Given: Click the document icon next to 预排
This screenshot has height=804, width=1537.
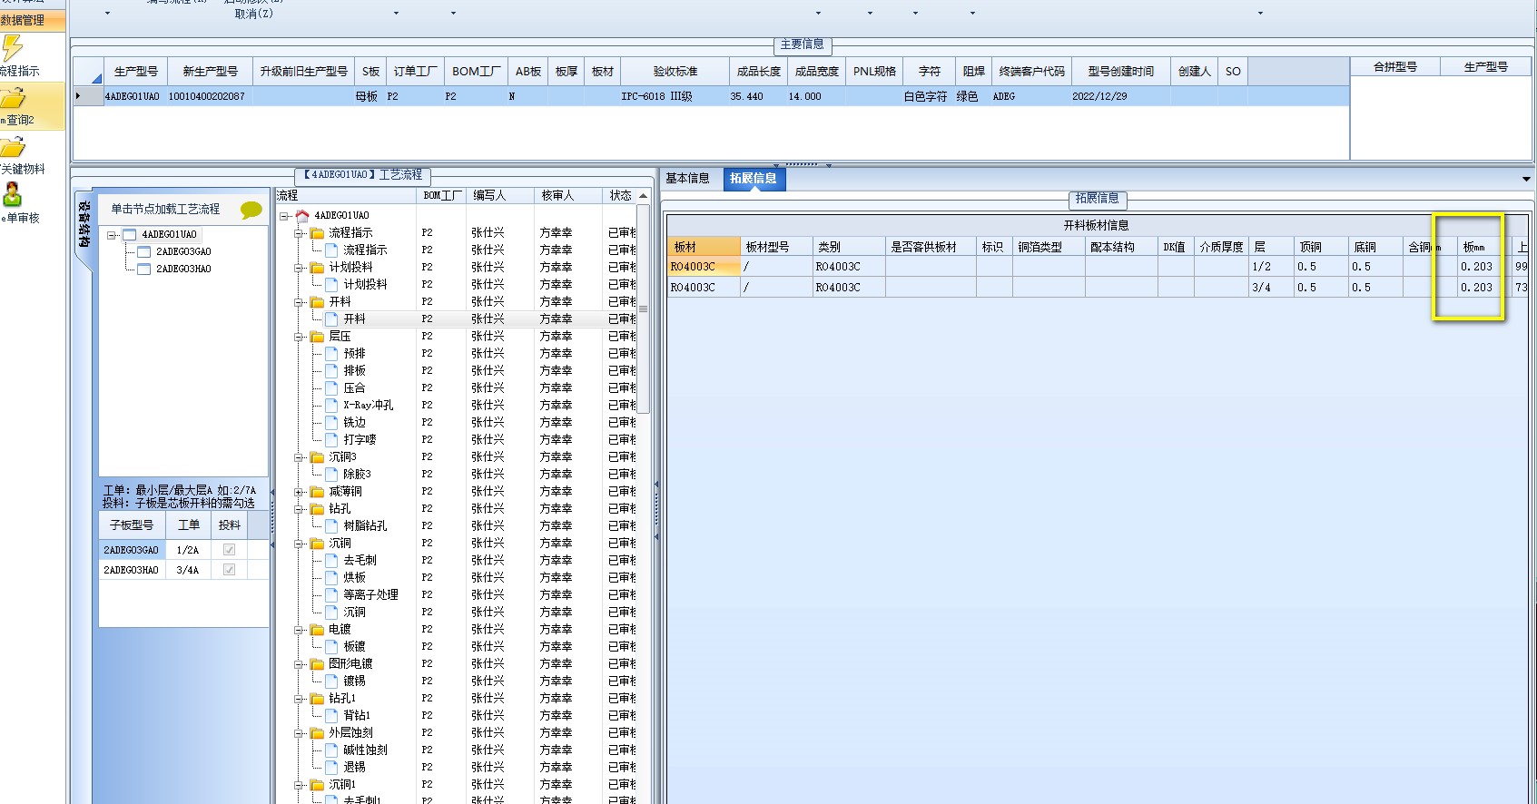Looking at the screenshot, I should [331, 354].
